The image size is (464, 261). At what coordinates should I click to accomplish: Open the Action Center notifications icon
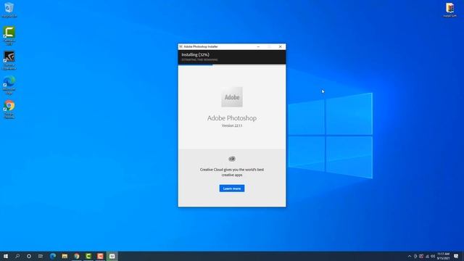click(456, 256)
